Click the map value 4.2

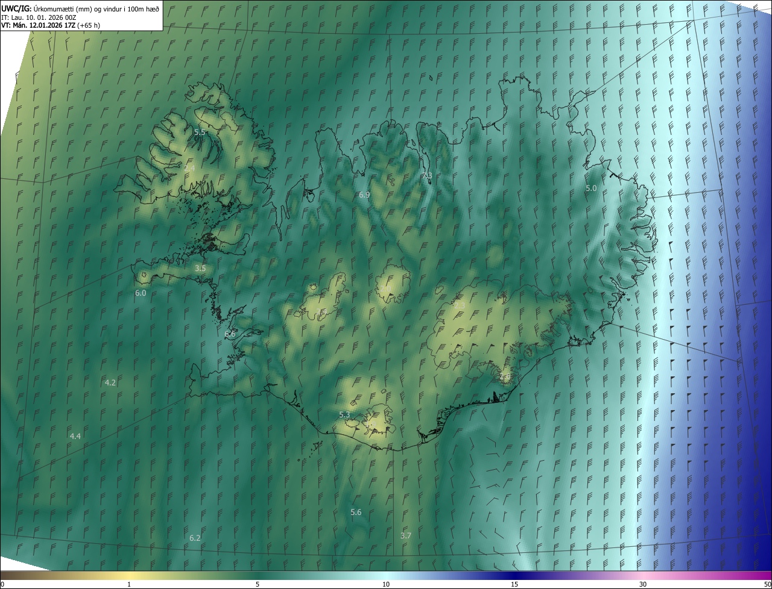tap(110, 383)
